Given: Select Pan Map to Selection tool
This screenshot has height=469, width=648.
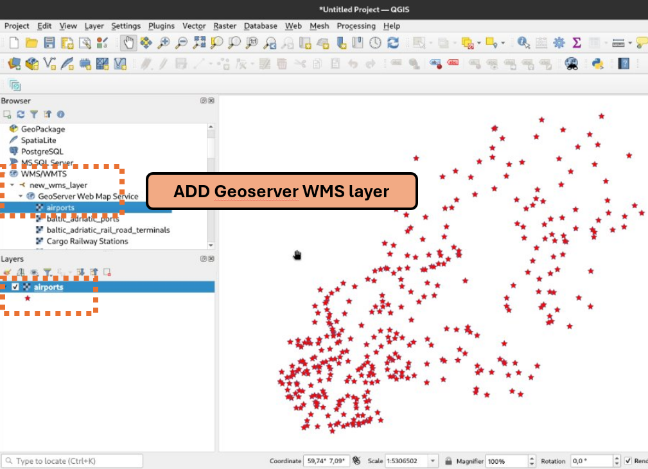Looking at the screenshot, I should (146, 42).
